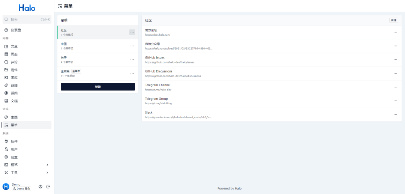
Task: Click the plugins plug icon
Action: (6, 141)
